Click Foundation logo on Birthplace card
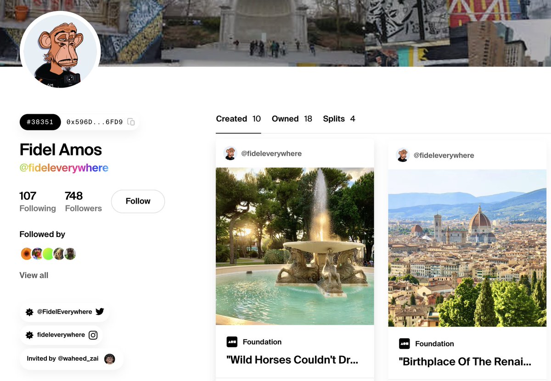551x381 pixels. (x=404, y=343)
